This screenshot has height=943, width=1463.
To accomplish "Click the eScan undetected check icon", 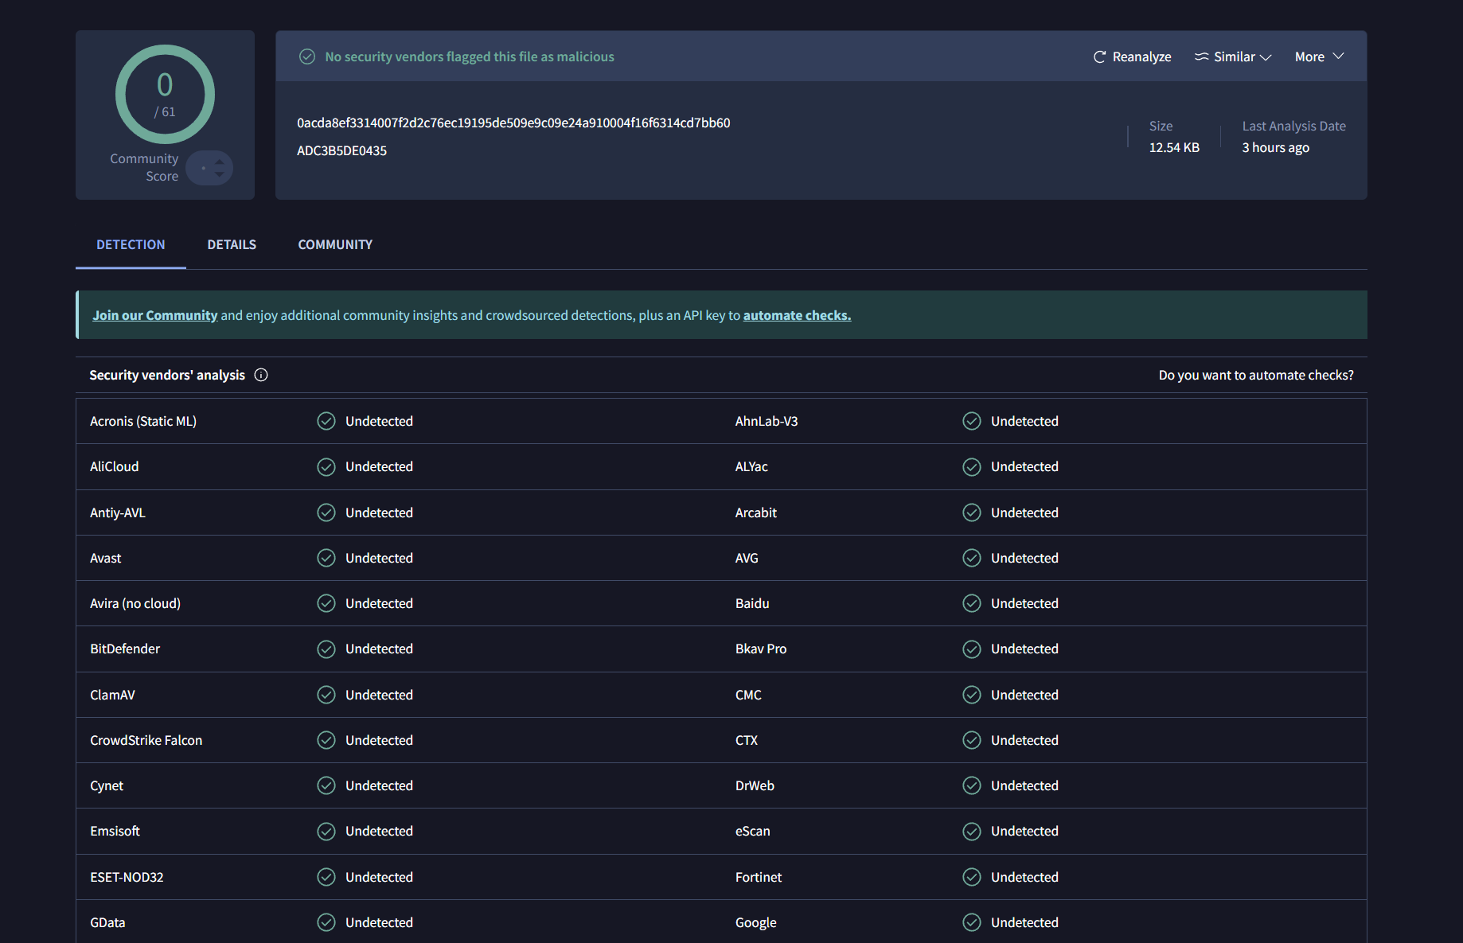I will coord(972,831).
